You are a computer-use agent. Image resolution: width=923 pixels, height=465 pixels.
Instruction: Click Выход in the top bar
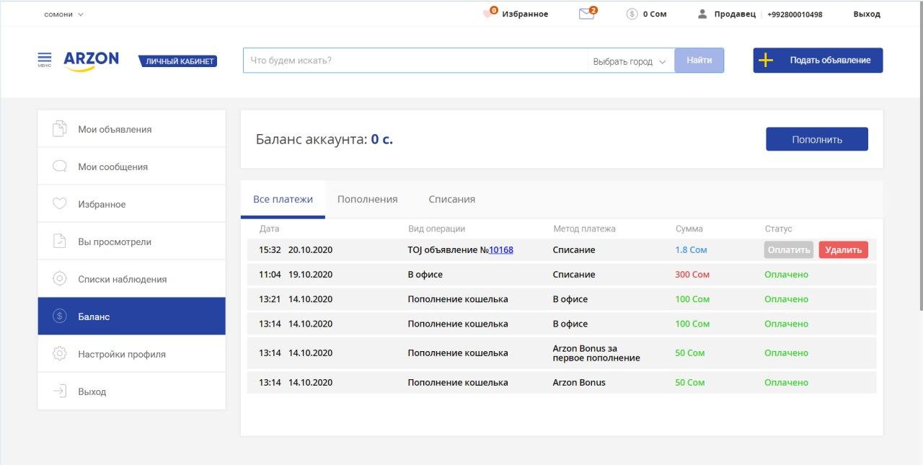click(866, 14)
